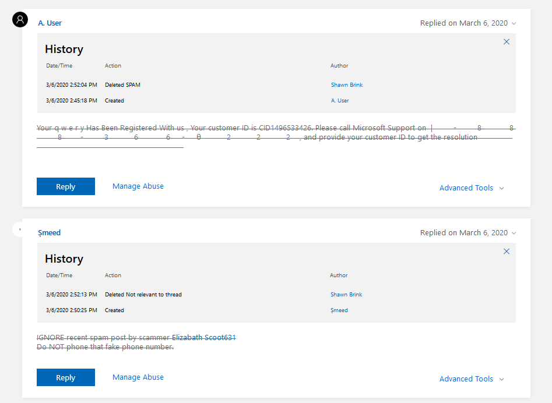552x403 pixels.
Task: Click 'Do NOT phone that fake phone number' text
Action: [x=106, y=347]
